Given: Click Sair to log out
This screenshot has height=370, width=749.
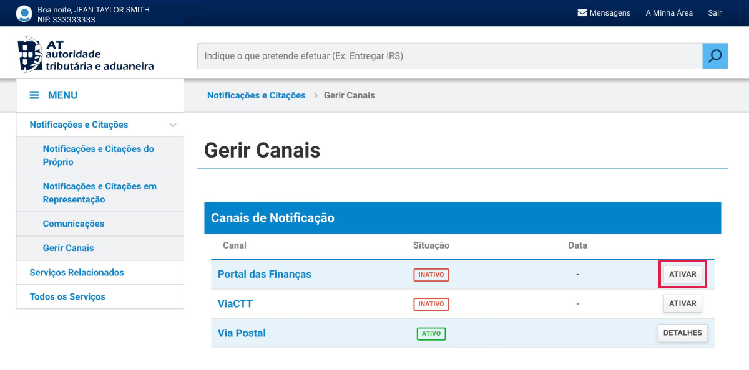Looking at the screenshot, I should (x=715, y=12).
